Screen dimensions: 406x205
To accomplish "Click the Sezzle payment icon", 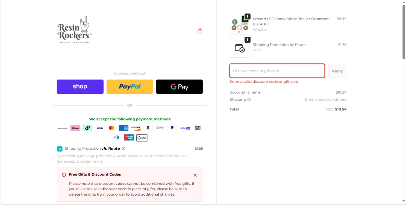I will click(62, 128).
